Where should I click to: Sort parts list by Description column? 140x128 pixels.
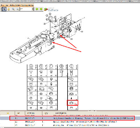click(x=61, y=113)
